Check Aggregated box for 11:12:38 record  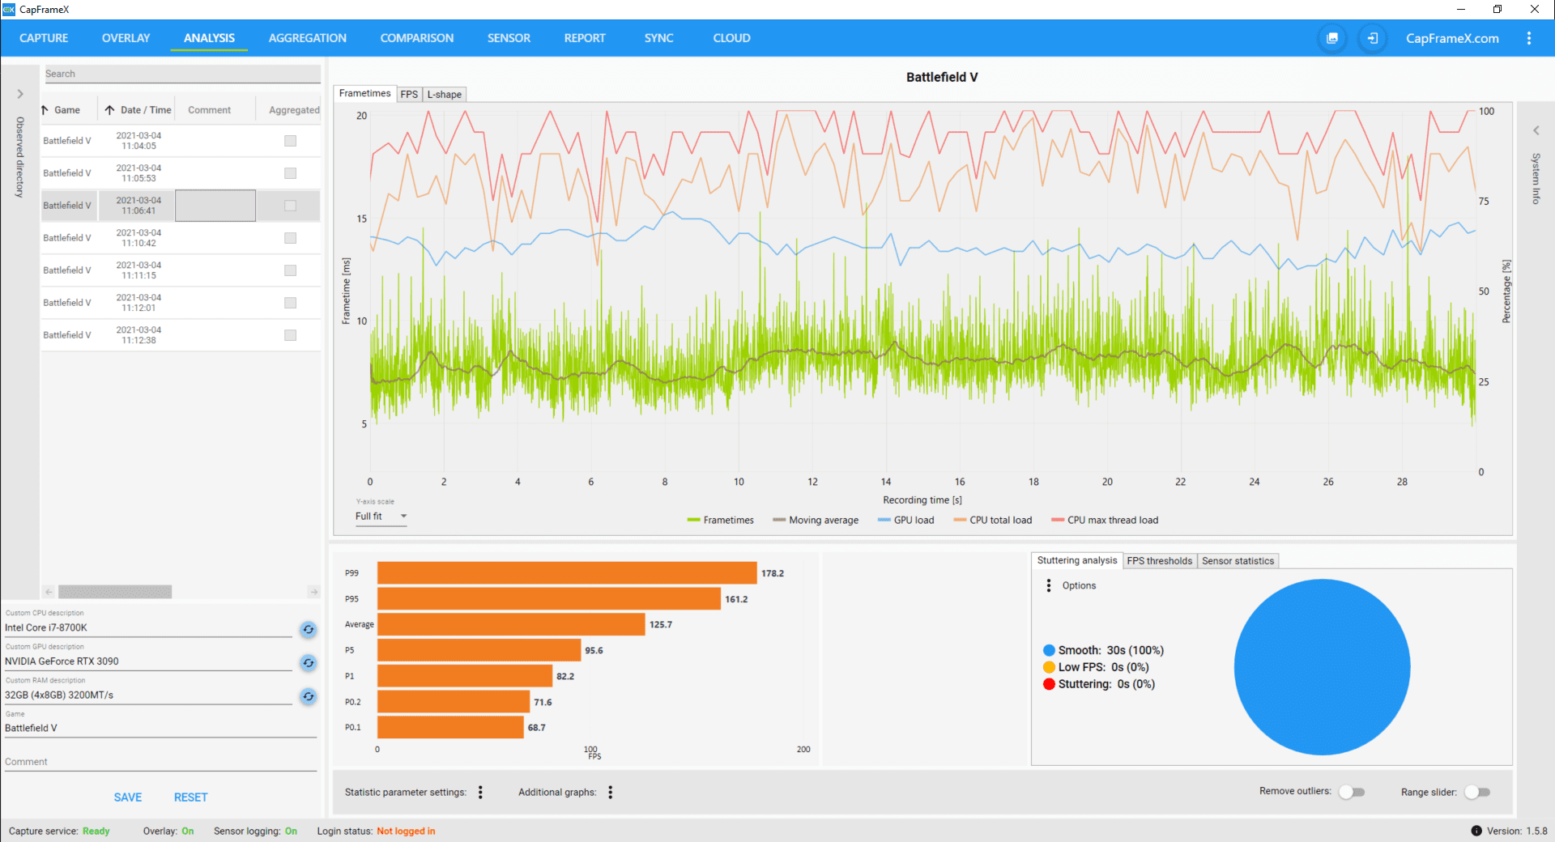290,335
